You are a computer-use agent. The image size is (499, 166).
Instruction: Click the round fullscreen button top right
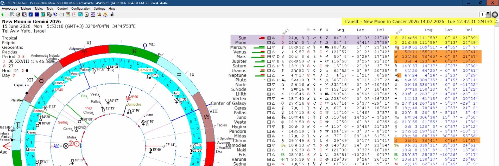pyautogui.click(x=495, y=15)
